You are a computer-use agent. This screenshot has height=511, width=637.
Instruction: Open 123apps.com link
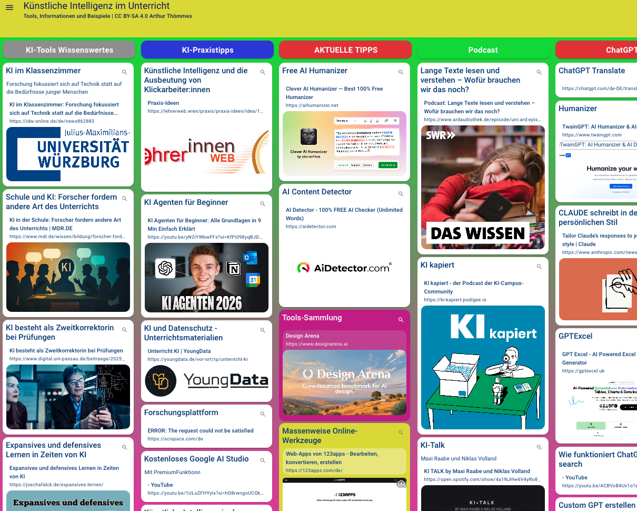314,470
